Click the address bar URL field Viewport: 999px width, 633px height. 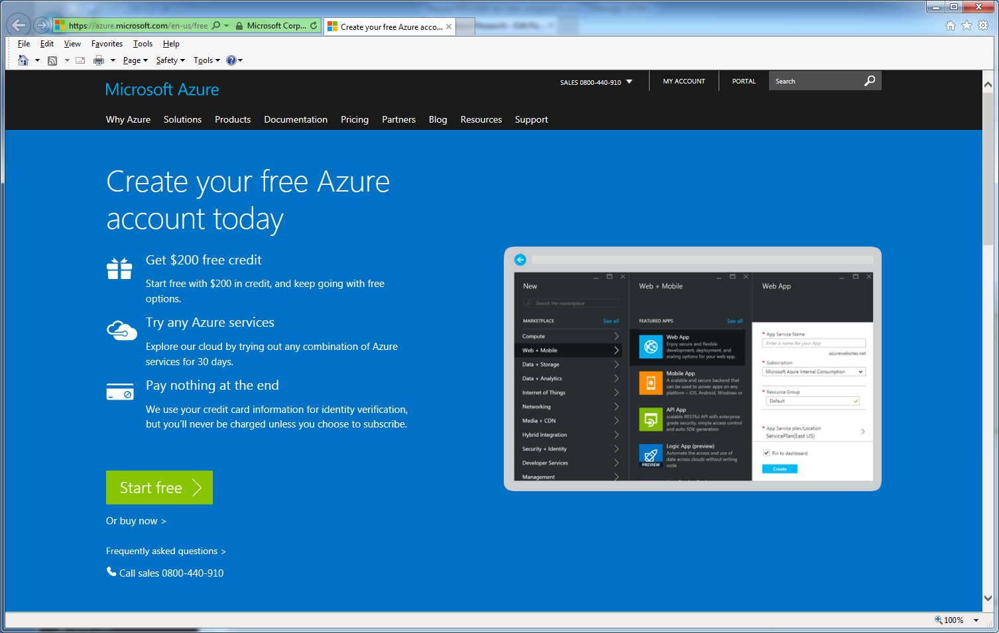[138, 26]
